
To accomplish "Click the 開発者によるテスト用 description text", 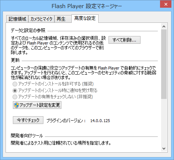I will [x=61, y=143].
